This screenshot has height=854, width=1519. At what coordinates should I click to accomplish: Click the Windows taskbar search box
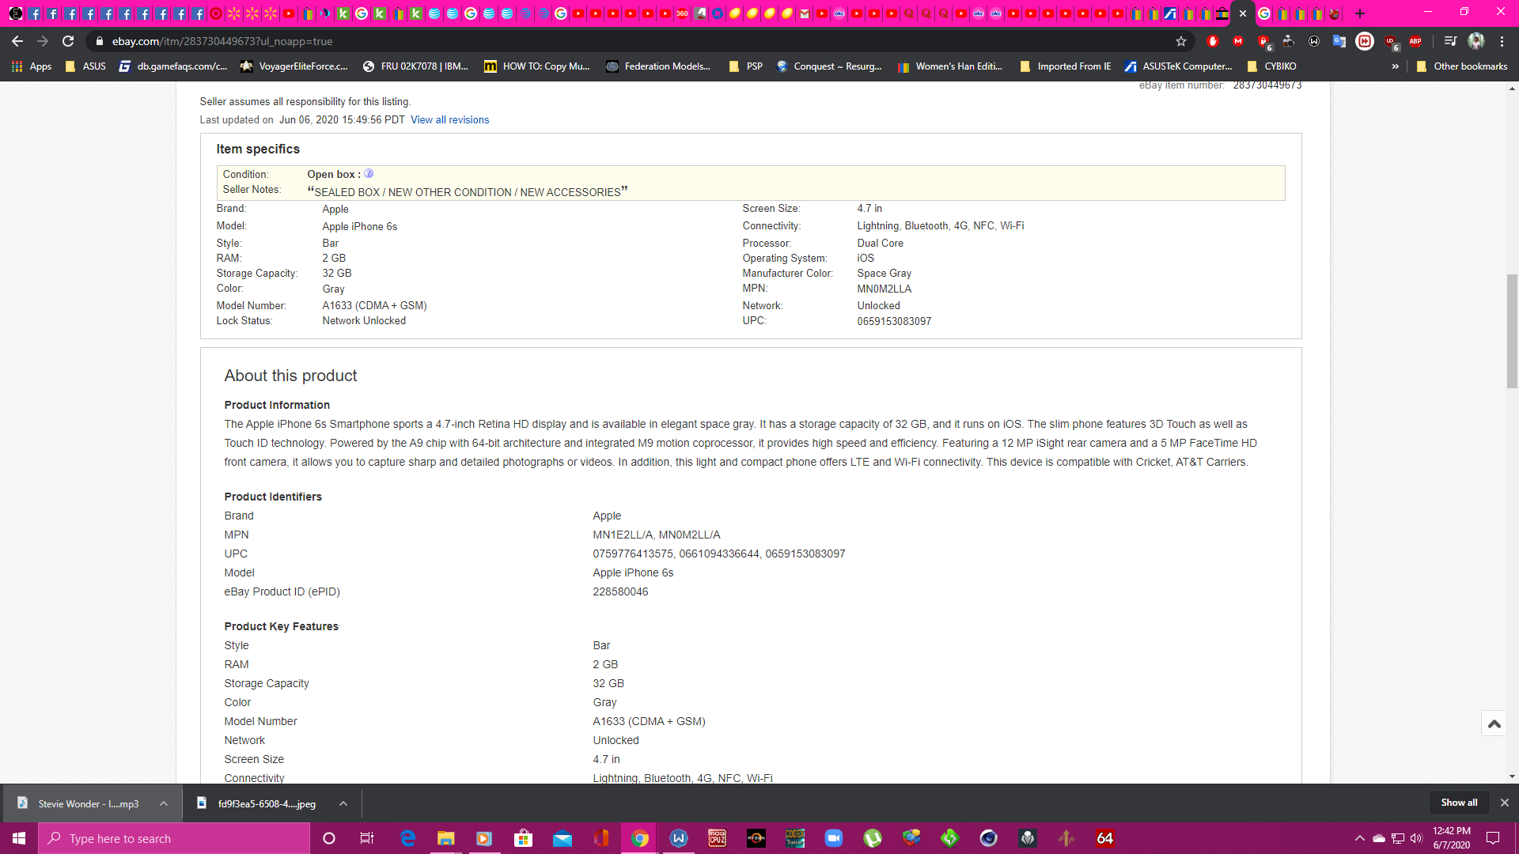[x=174, y=838]
